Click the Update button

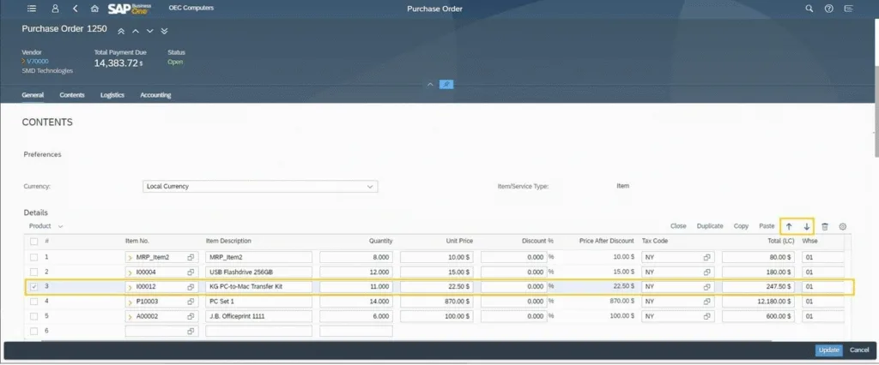pos(828,350)
